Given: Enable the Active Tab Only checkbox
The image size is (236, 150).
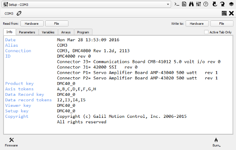Looking at the screenshot, I should (206, 32).
